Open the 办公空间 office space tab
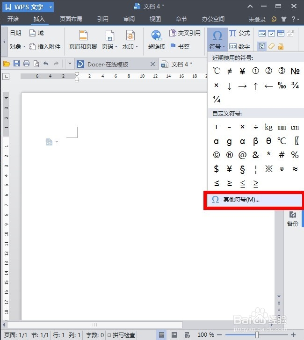Screen dimensions: 304x340 click(x=213, y=19)
